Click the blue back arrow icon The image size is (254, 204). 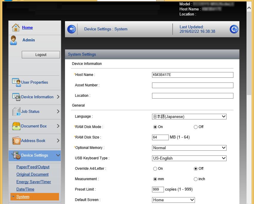point(72,29)
